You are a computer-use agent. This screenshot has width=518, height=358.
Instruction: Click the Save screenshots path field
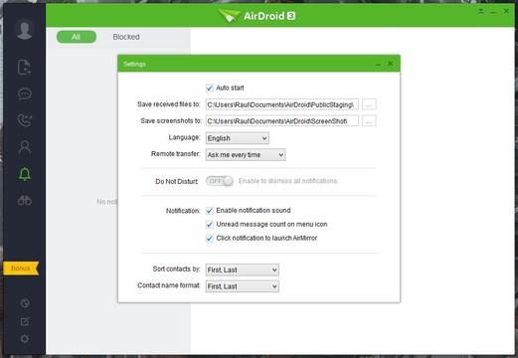click(281, 121)
